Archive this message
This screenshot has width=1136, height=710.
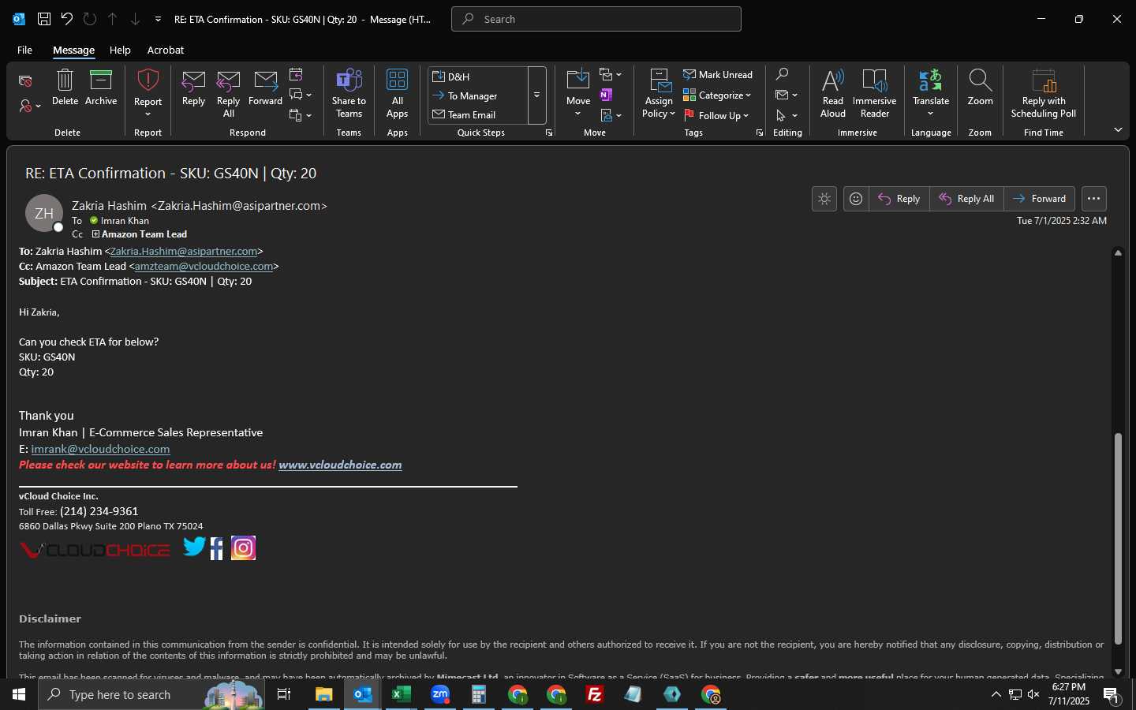tap(101, 88)
